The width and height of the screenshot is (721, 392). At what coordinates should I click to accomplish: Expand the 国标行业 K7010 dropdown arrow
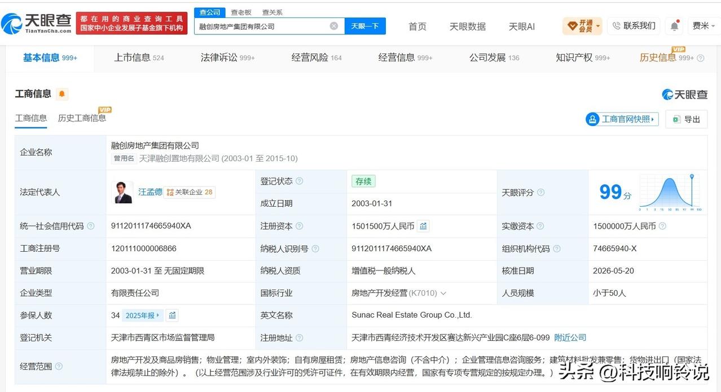pos(443,293)
